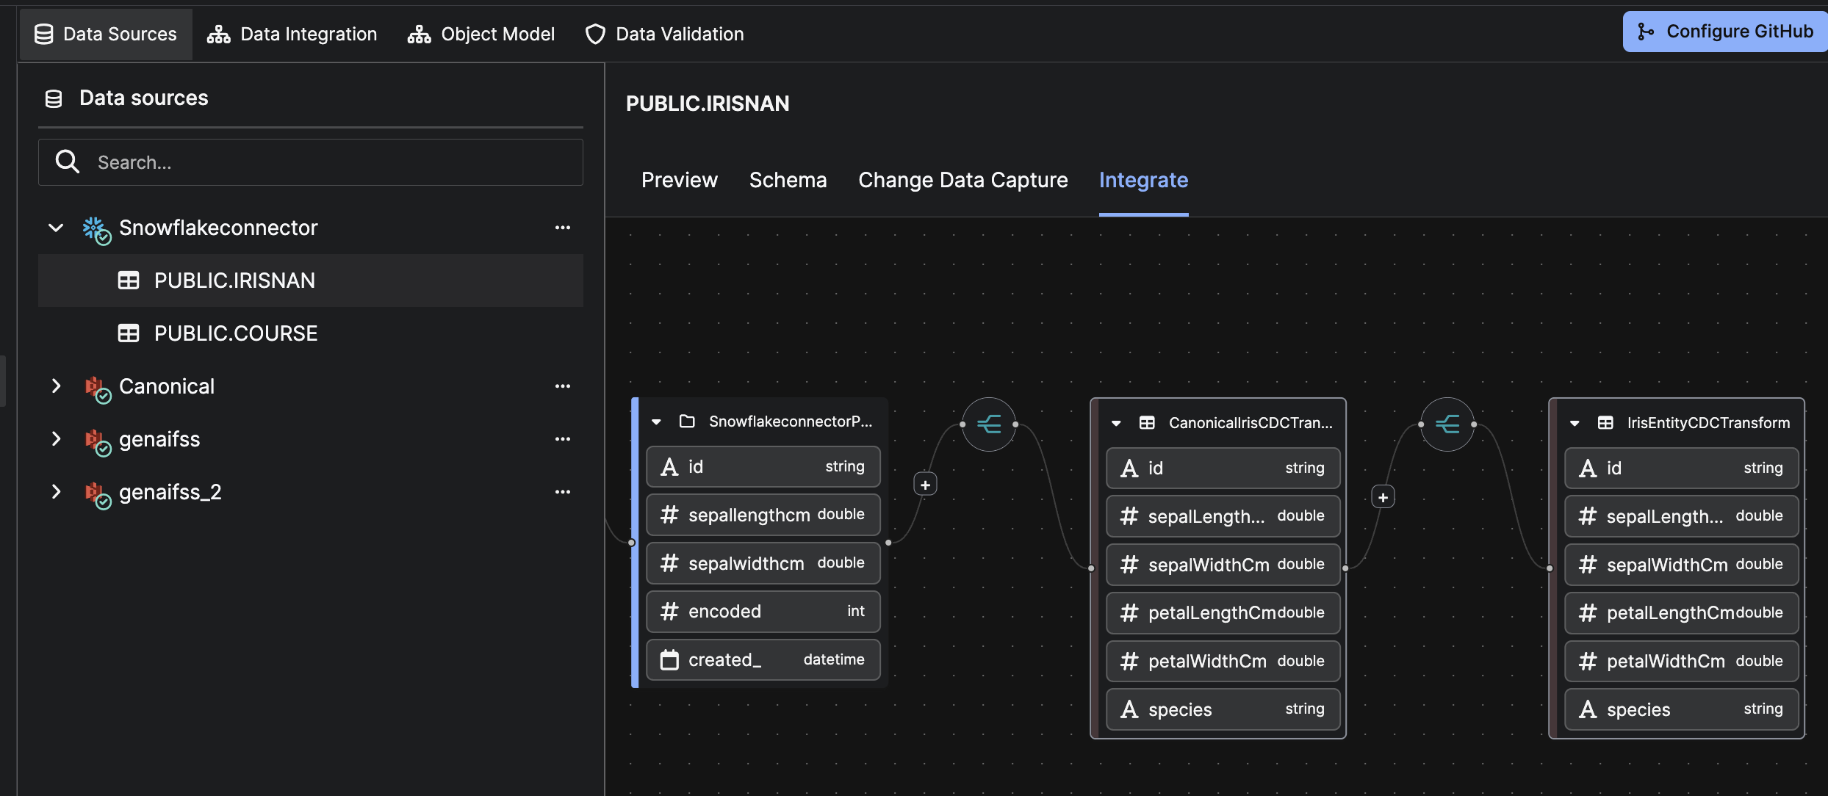Open genaifss three-dot options menu
1828x796 pixels.
click(563, 439)
